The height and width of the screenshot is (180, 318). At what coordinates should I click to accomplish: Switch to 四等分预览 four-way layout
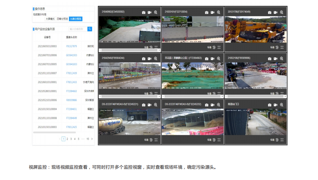(62, 19)
